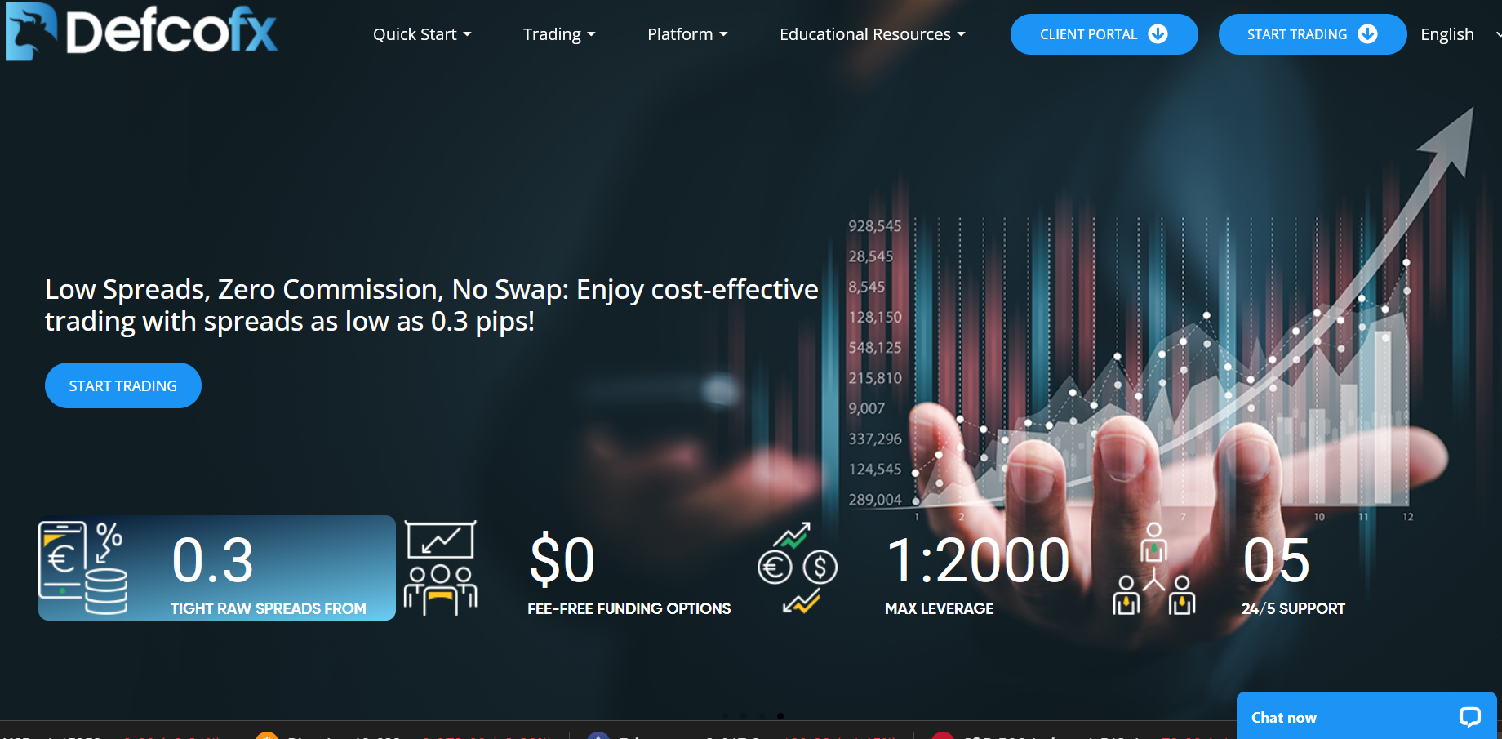
Task: Open the Quick Start dropdown menu
Action: pyautogui.click(x=422, y=34)
